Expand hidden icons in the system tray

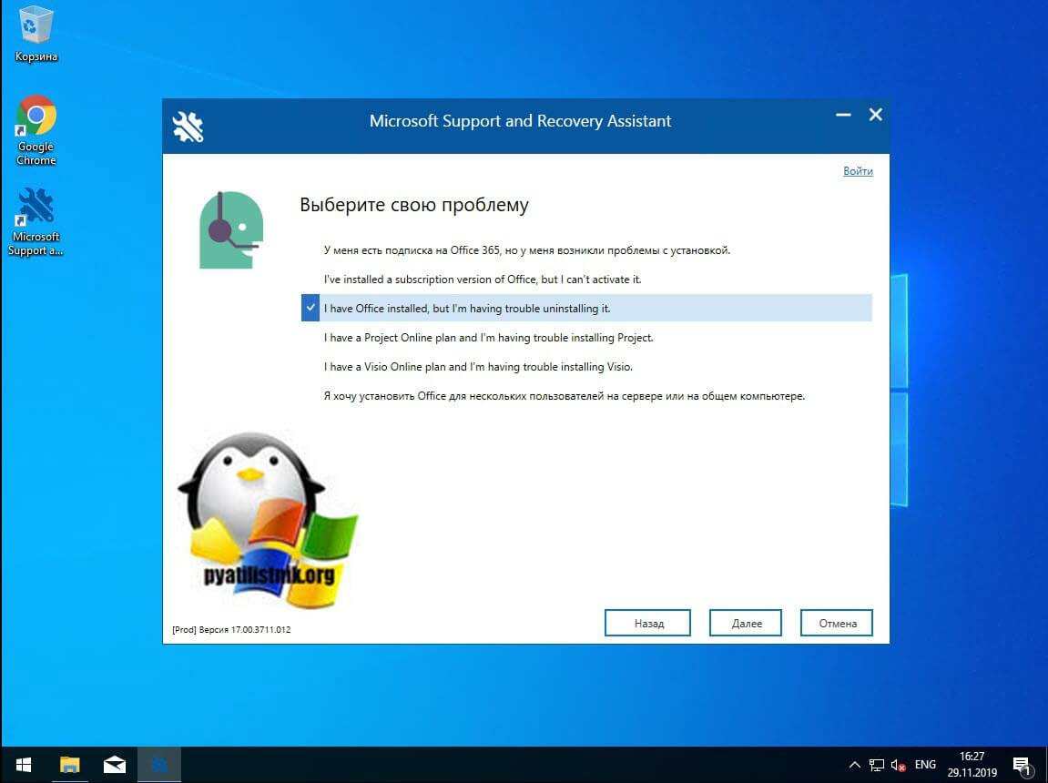coord(855,764)
